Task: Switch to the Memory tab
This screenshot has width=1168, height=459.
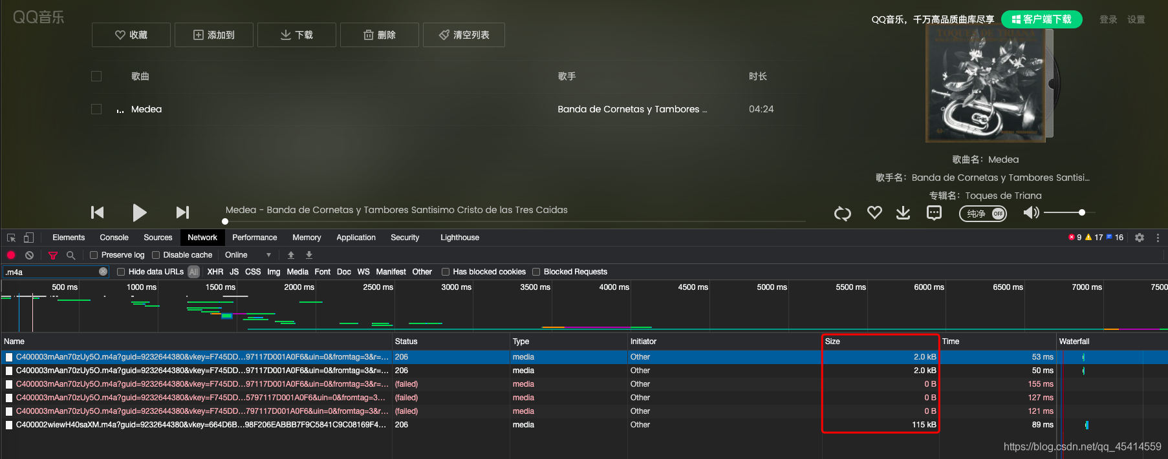Action: tap(307, 238)
